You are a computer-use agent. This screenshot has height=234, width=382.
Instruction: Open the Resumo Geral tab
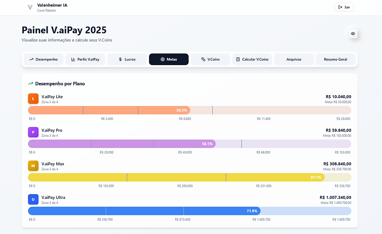tap(336, 59)
